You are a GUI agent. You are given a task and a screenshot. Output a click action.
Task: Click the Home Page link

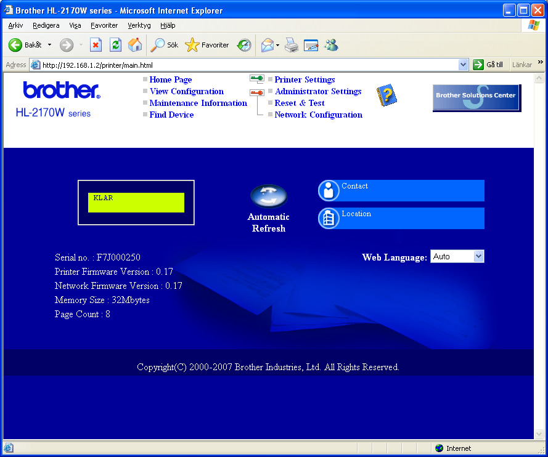[171, 79]
